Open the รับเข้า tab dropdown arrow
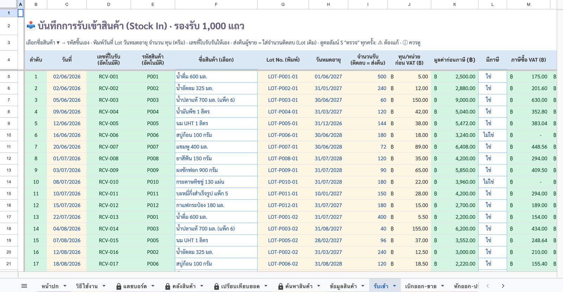Image resolution: width=563 pixels, height=292 pixels. (x=394, y=286)
